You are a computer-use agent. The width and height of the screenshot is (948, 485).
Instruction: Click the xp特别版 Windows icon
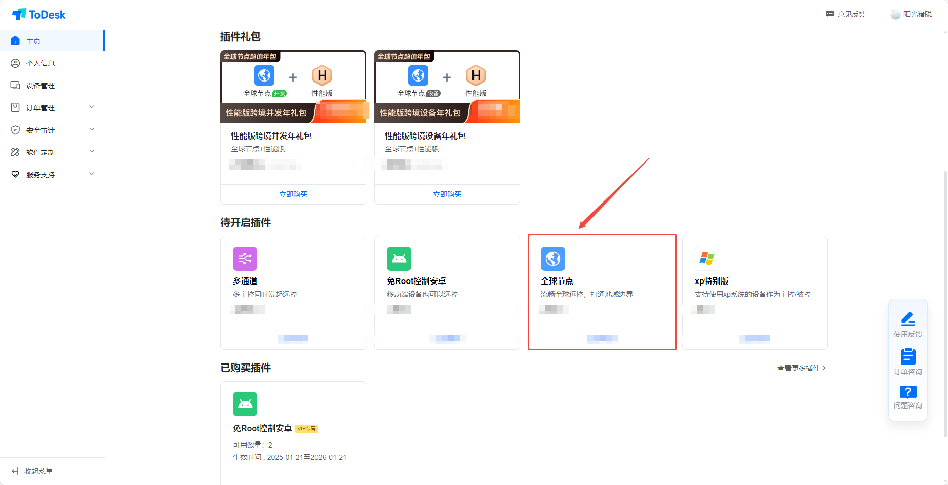tap(707, 259)
